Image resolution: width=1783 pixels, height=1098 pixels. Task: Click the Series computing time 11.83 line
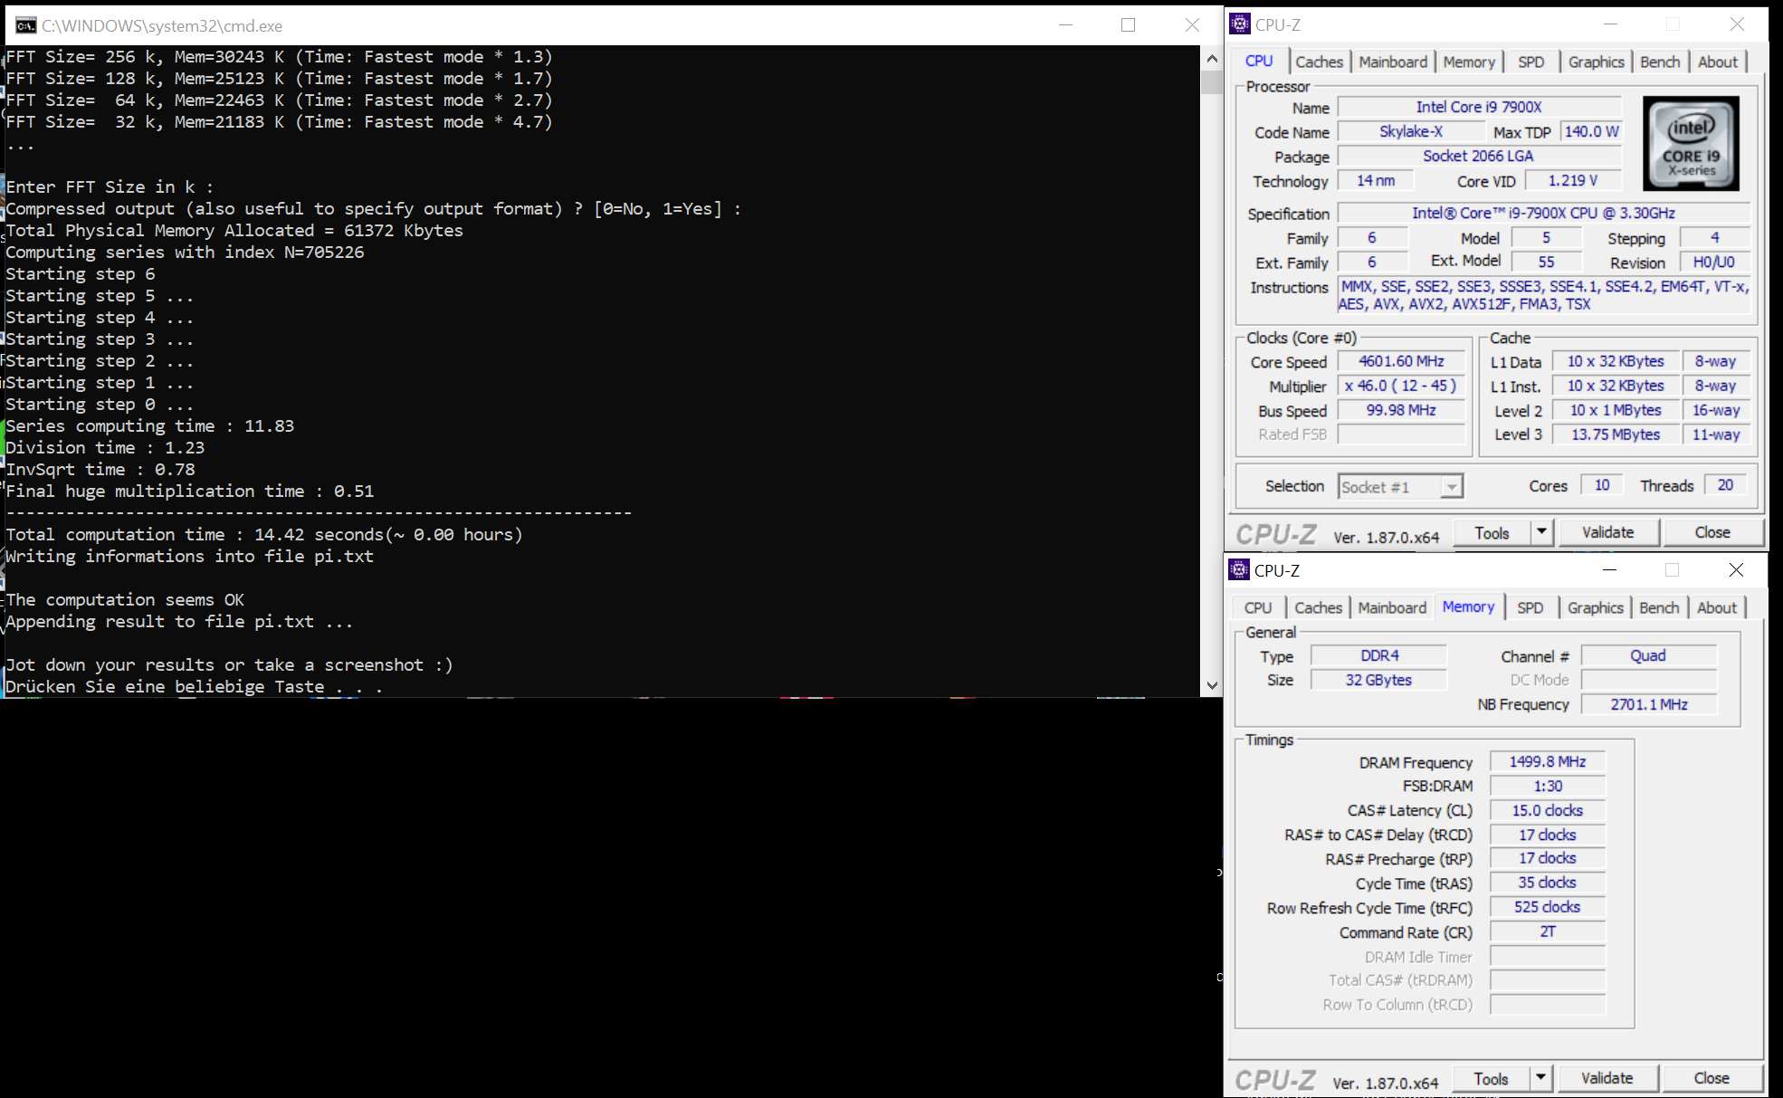[x=150, y=426]
